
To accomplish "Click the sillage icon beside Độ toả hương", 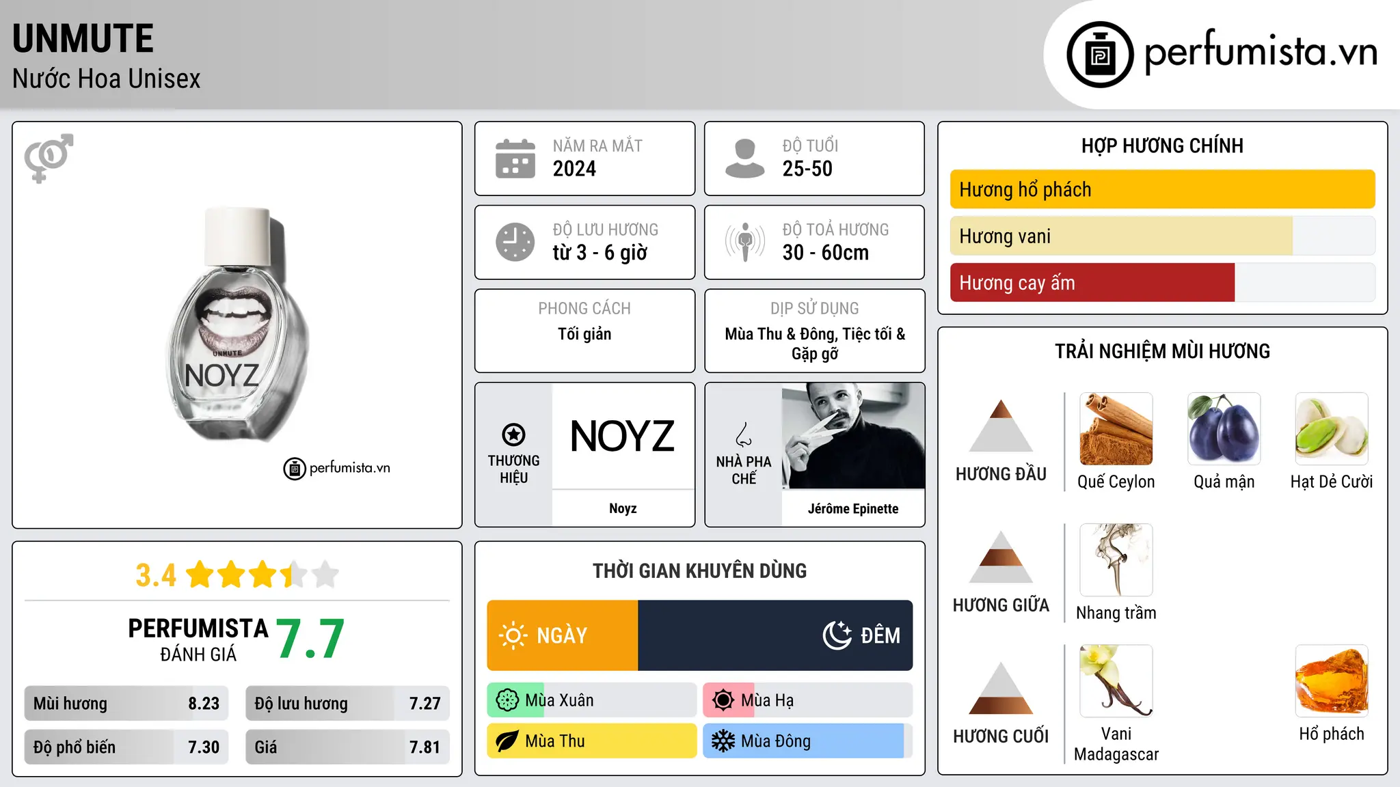I will pyautogui.click(x=744, y=242).
